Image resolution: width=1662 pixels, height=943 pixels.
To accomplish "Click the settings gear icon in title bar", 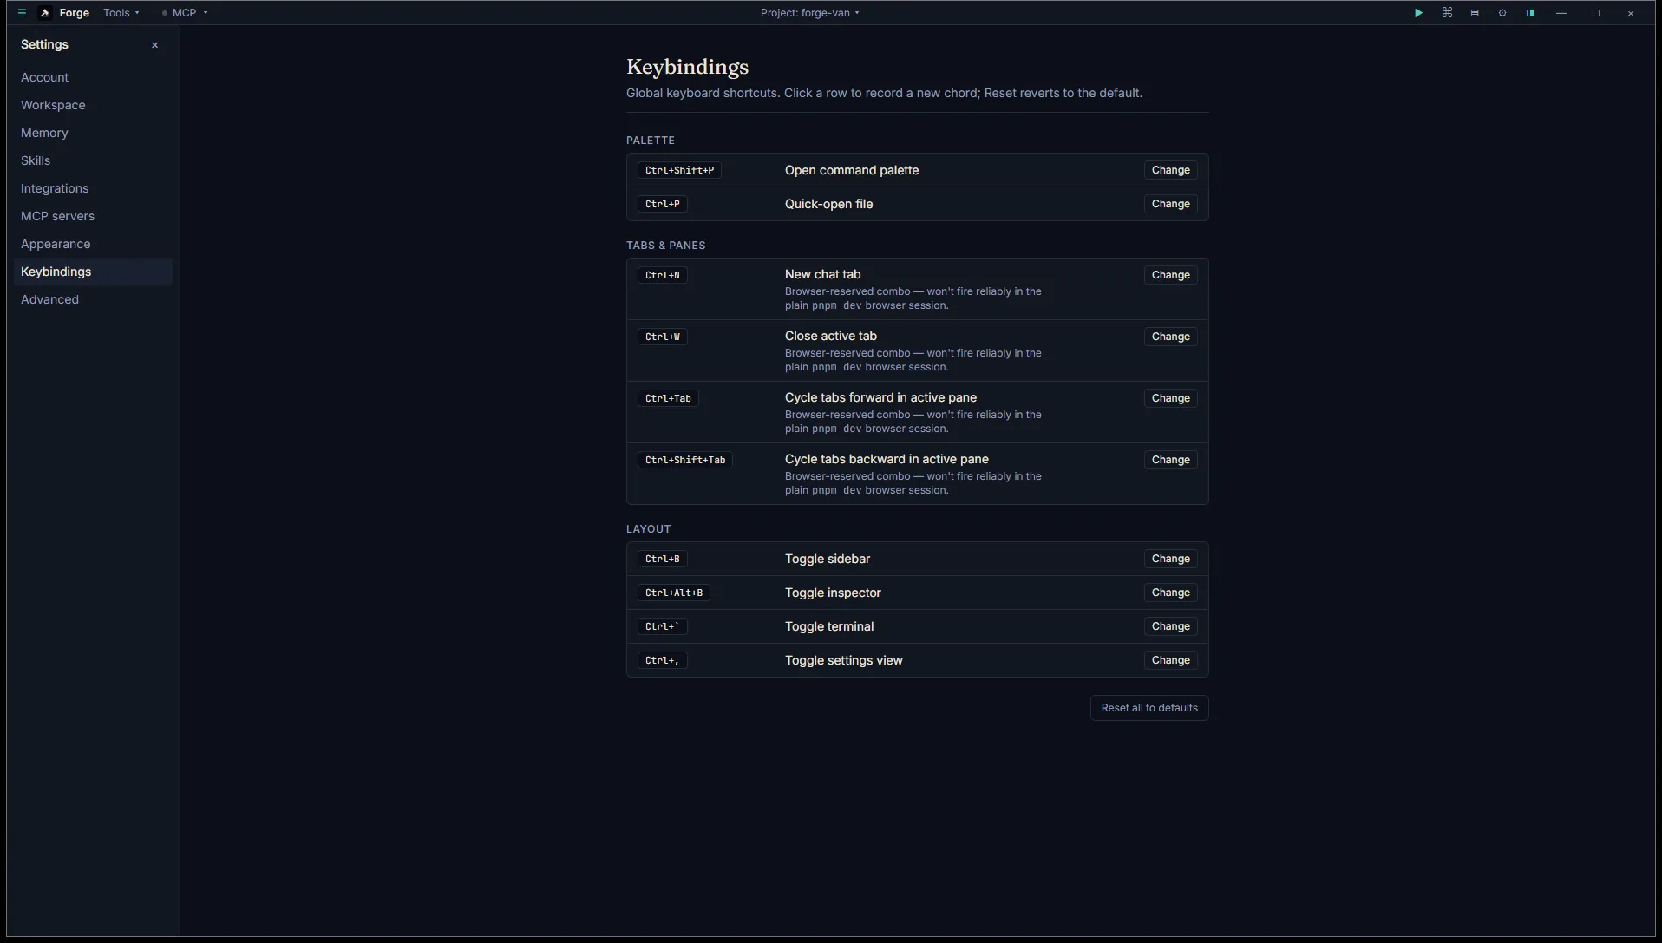I will [1502, 13].
